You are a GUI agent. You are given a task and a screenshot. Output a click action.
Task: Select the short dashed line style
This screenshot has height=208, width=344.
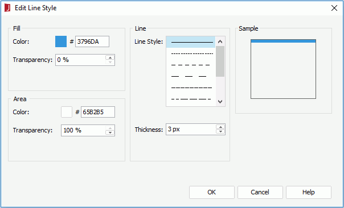191,65
